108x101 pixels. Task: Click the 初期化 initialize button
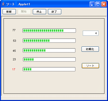pyautogui.click(x=90, y=49)
